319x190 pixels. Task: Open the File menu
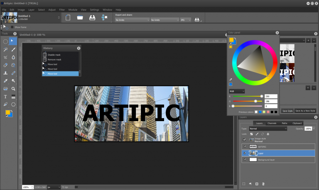(4, 10)
